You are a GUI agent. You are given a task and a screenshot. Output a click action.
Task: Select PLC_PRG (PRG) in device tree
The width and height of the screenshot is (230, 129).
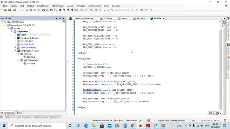click(x=27, y=41)
